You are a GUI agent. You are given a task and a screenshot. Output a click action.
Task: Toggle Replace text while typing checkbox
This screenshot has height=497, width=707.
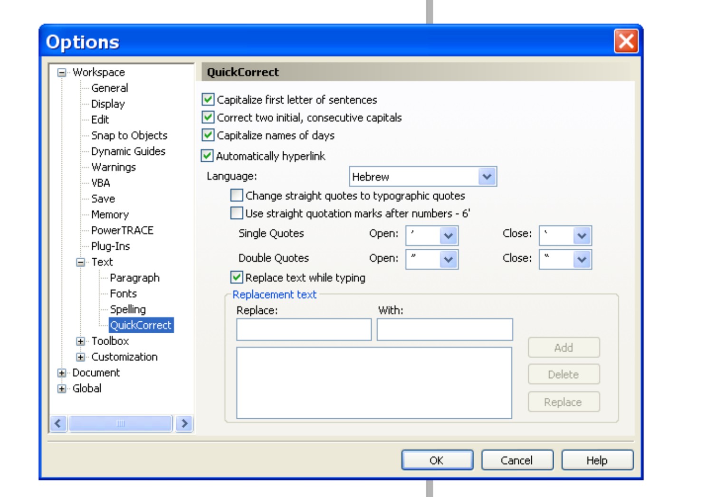coord(237,277)
